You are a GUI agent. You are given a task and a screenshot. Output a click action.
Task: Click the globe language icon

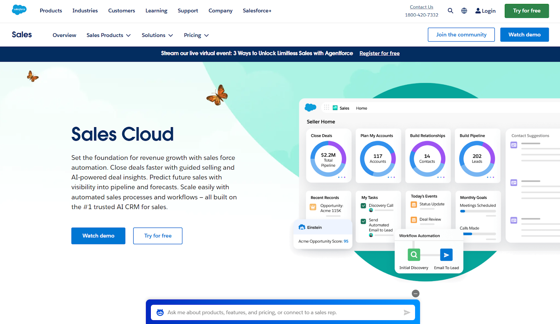pos(464,11)
